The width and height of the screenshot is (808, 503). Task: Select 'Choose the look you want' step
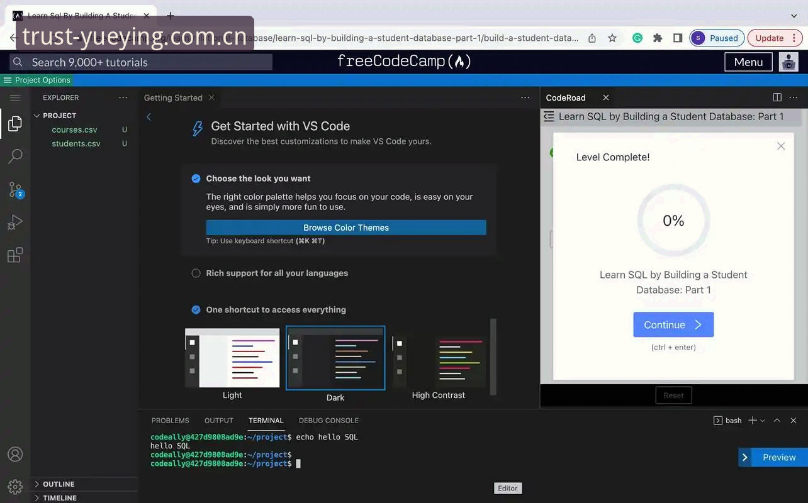click(258, 179)
